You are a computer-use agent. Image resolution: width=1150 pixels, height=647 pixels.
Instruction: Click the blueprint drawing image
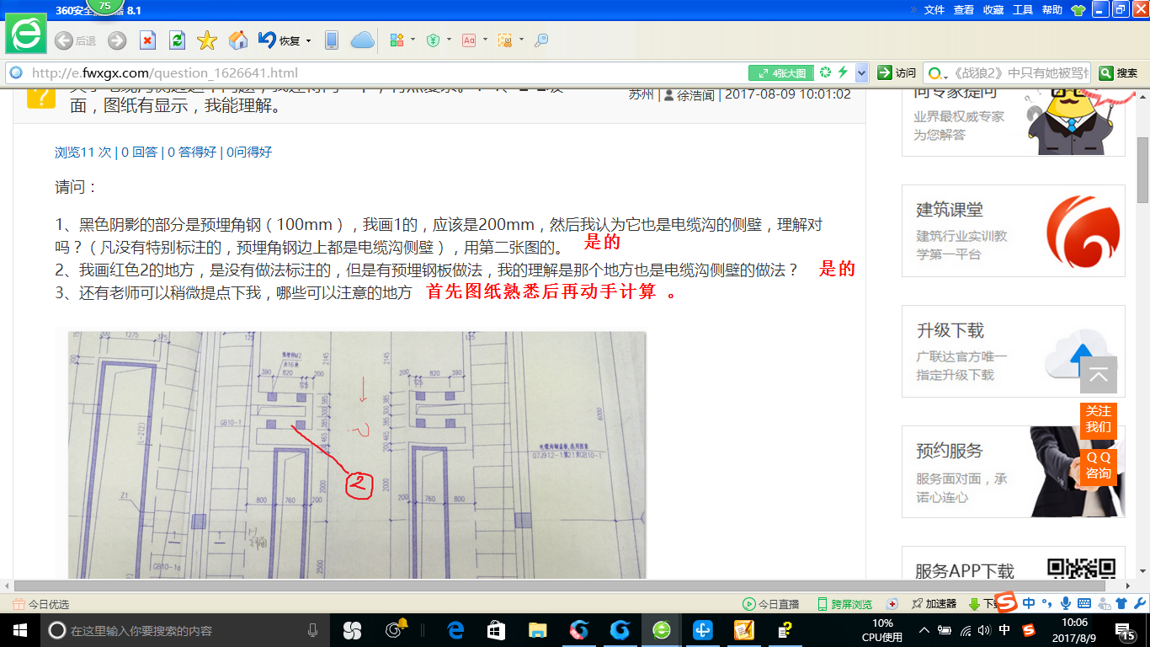tap(356, 454)
